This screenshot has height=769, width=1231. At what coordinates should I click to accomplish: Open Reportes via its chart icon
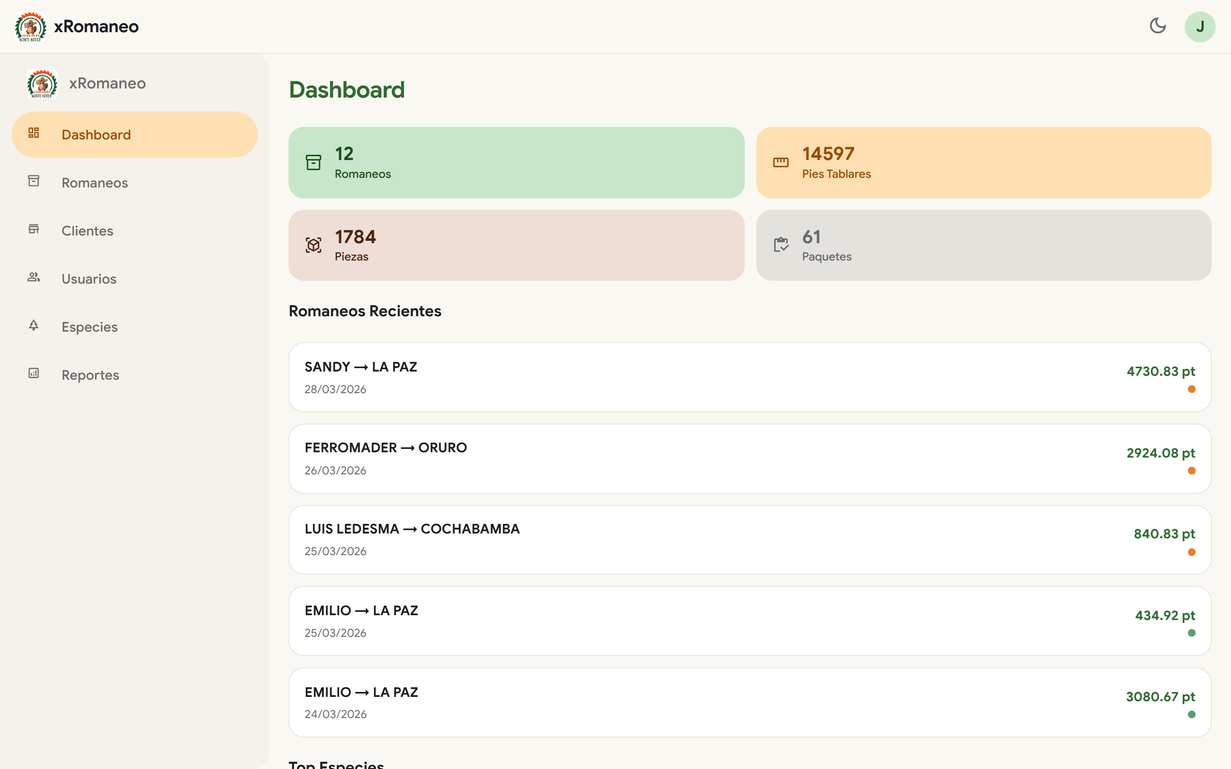34,373
